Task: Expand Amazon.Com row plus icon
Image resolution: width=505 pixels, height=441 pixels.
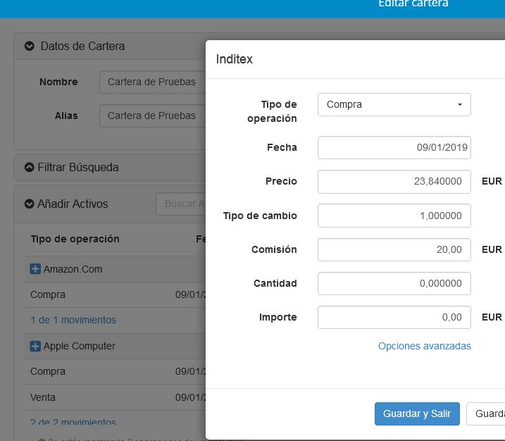Action: coord(35,268)
